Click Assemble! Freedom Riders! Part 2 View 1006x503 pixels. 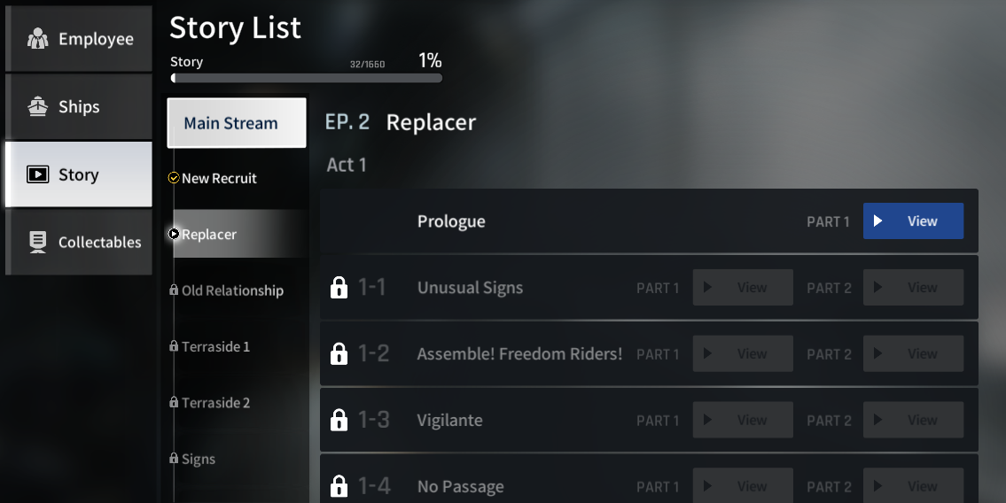[913, 354]
